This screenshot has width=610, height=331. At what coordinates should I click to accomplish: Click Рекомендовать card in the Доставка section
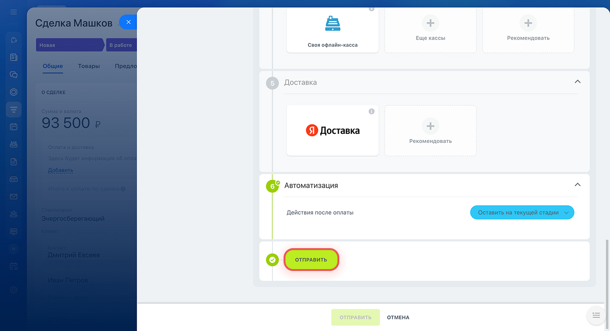click(430, 130)
